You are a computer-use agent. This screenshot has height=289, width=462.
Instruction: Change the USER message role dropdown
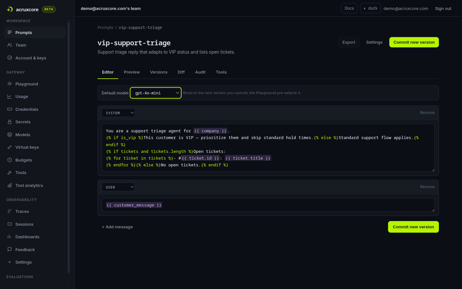click(118, 187)
